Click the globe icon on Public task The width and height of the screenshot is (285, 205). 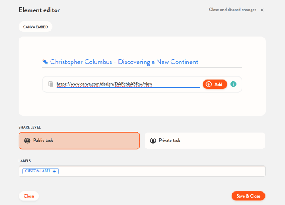[27, 141]
